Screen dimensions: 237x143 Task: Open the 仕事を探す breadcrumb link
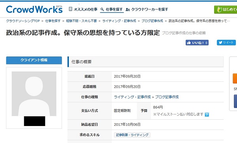pyautogui.click(x=53, y=21)
